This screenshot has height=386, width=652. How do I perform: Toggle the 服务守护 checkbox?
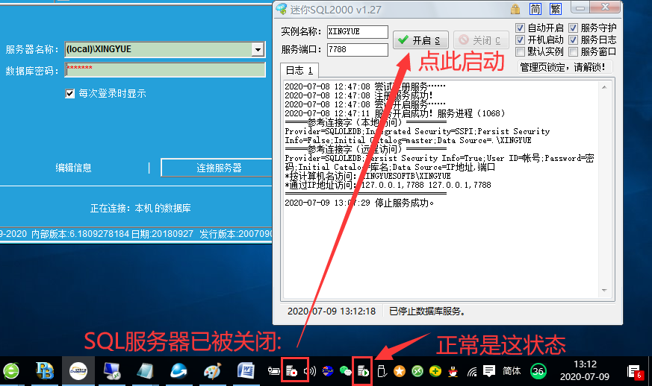[573, 28]
